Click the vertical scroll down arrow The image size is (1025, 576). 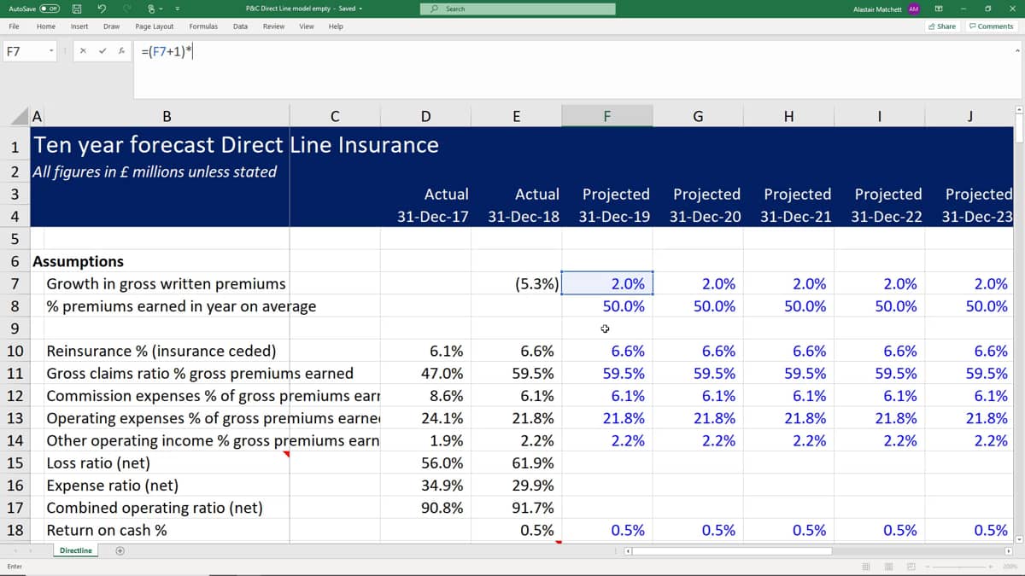pos(1018,538)
